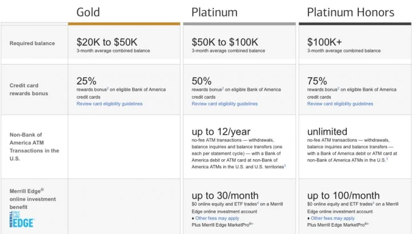Open Platinum column's Review card eligibility guidelines link
412x234 pixels.
pyautogui.click(x=224, y=104)
